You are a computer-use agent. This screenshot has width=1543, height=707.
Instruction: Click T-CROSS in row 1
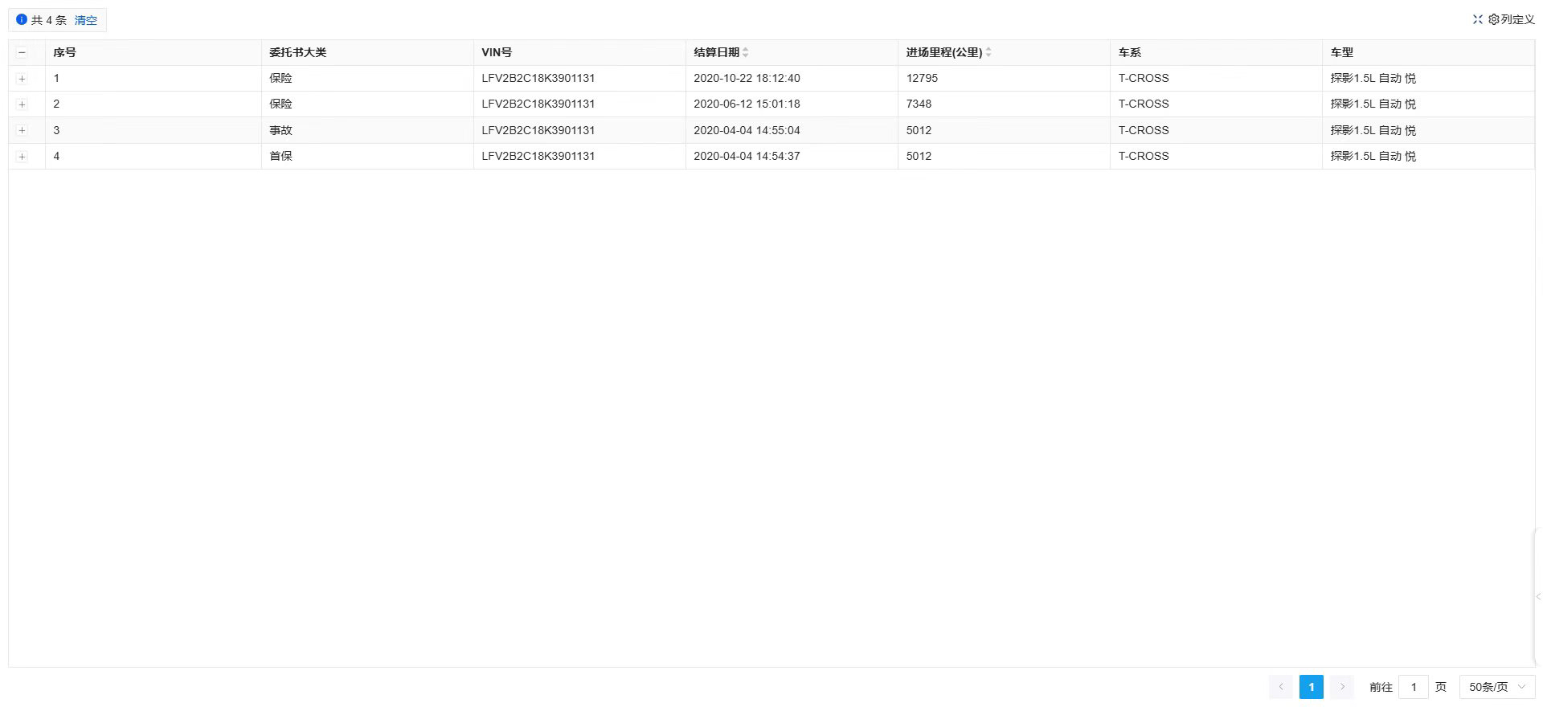pos(1144,78)
